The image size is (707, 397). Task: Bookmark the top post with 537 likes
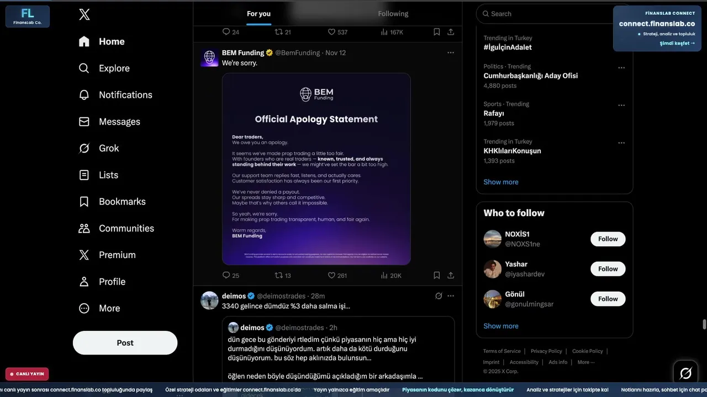(436, 32)
